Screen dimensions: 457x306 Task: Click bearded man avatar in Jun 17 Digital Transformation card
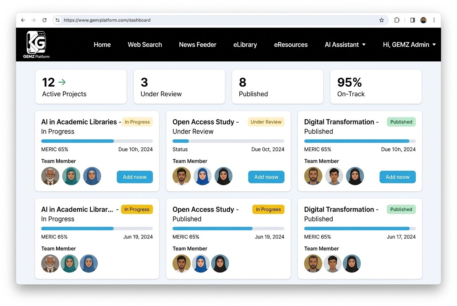pos(313,263)
